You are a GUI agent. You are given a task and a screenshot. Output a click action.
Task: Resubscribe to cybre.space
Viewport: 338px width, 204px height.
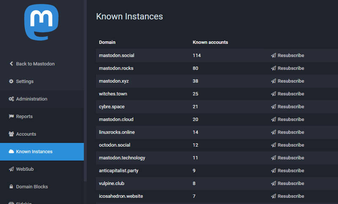288,107
